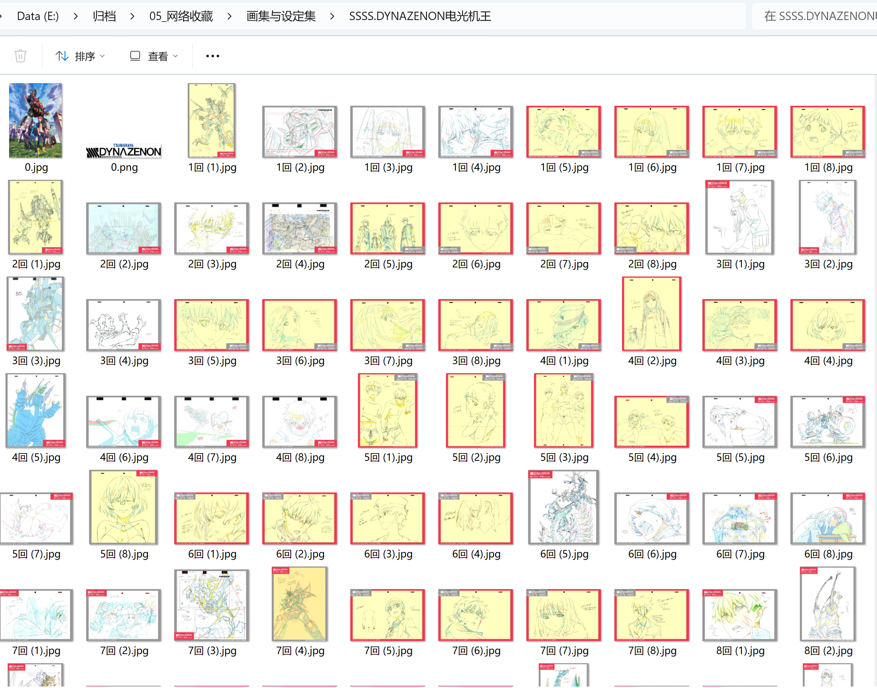Image resolution: width=877 pixels, height=688 pixels.
Task: Expand chevron after 05_网络收藏 breadcrumb
Action: (229, 16)
